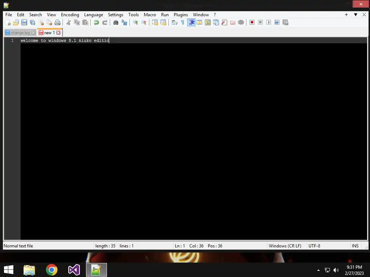Click the gray monitoring eye icon
The image size is (370, 277).
coord(241,22)
